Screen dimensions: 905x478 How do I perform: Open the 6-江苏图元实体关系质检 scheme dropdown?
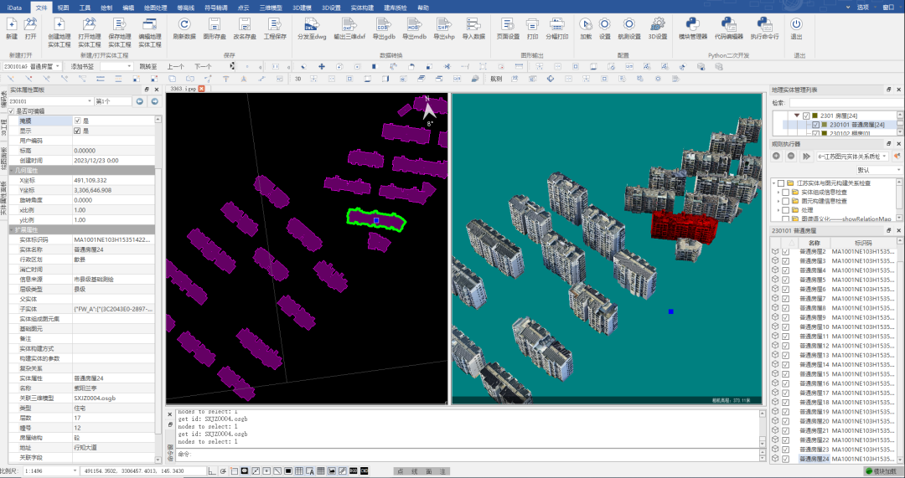pos(883,156)
